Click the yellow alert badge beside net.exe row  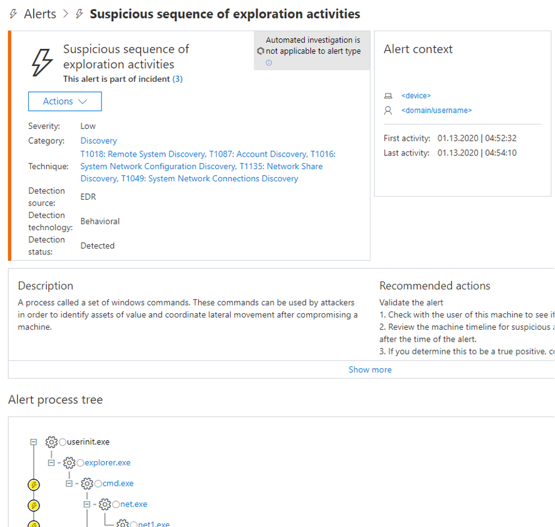click(x=34, y=505)
